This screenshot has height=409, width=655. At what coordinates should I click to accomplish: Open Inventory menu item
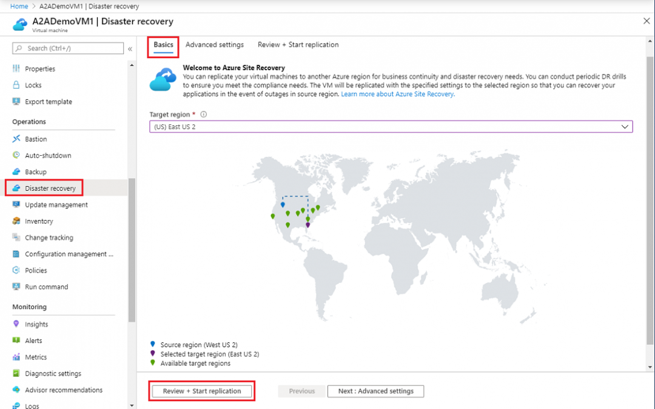click(x=39, y=221)
